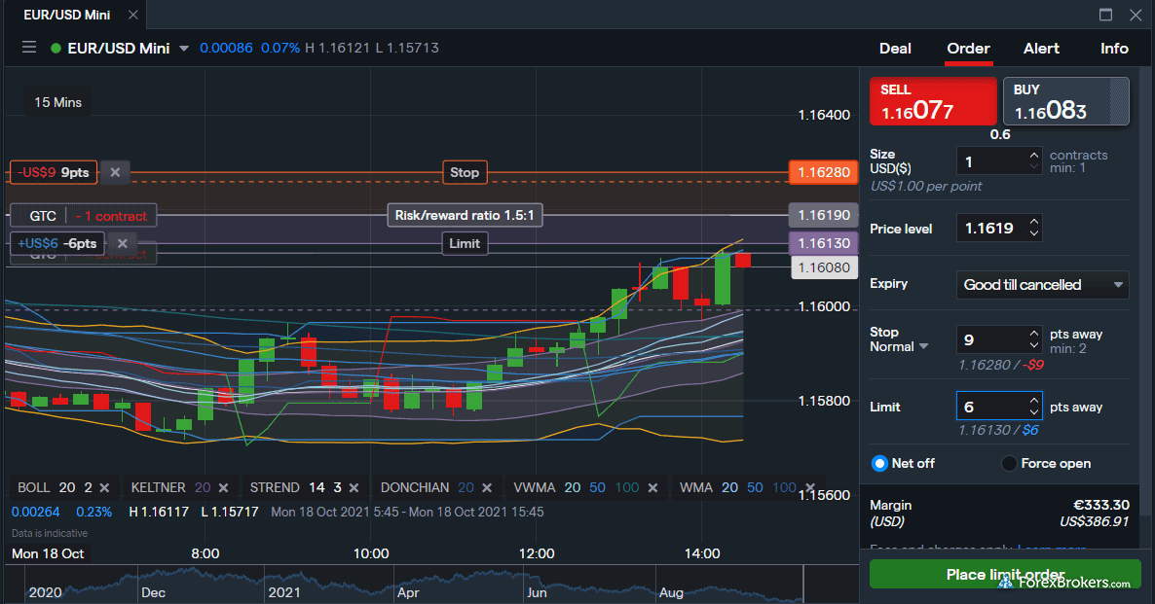Screen dimensions: 1155x604
Task: Select the Net off radio option
Action: (x=879, y=464)
